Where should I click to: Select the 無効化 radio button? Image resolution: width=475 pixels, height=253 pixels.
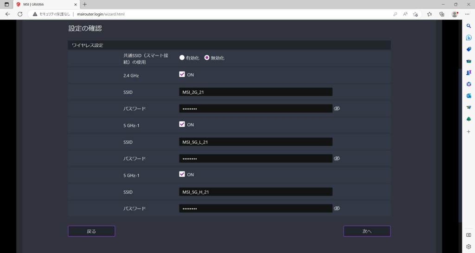(206, 57)
